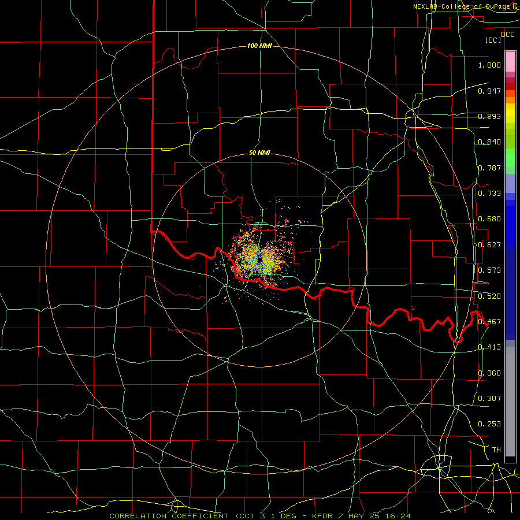
Task: Select the 0.627 color scale value
Action: [x=489, y=245]
